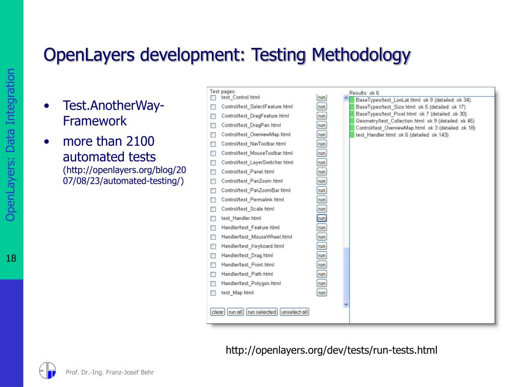The height and width of the screenshot is (387, 516).
Task: Select the Control/test_Permalink.html checkbox
Action: coord(213,200)
